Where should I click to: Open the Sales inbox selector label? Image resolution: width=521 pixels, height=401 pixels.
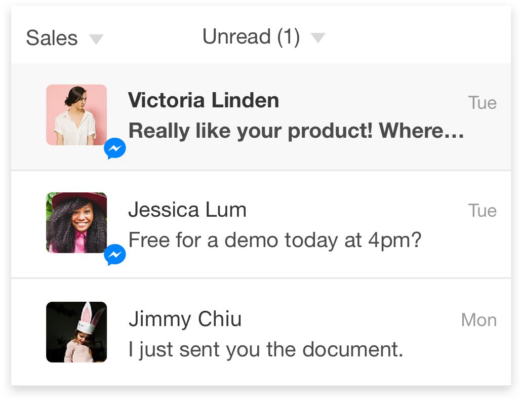point(52,38)
